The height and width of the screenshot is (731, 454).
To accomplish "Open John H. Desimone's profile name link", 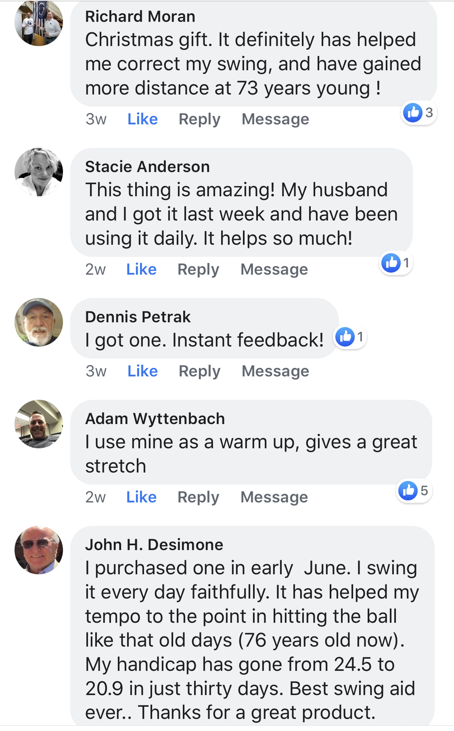I will pyautogui.click(x=154, y=545).
